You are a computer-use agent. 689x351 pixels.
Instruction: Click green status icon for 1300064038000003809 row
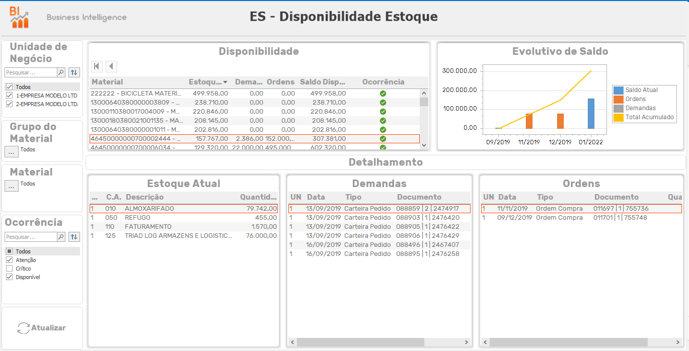coord(382,103)
